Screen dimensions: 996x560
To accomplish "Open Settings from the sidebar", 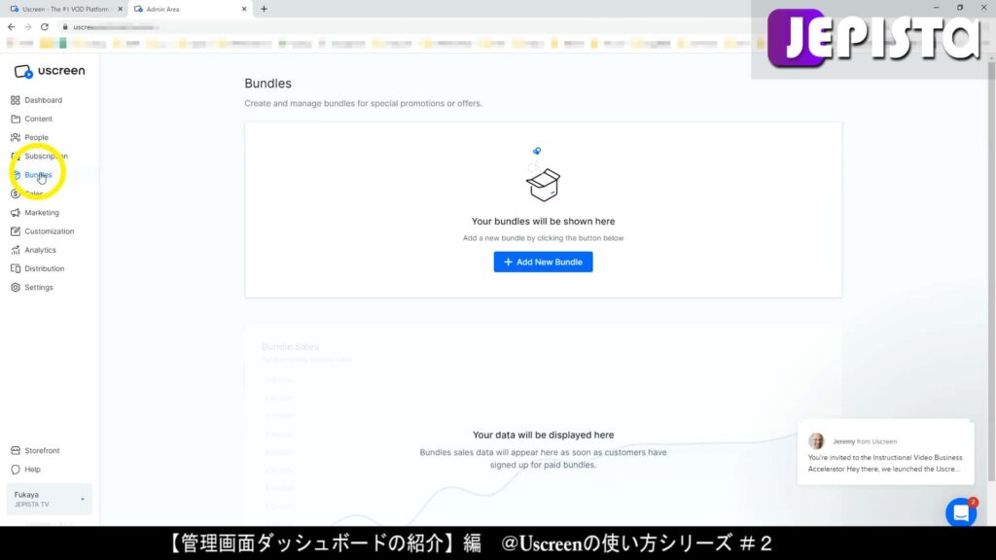I will (x=39, y=288).
